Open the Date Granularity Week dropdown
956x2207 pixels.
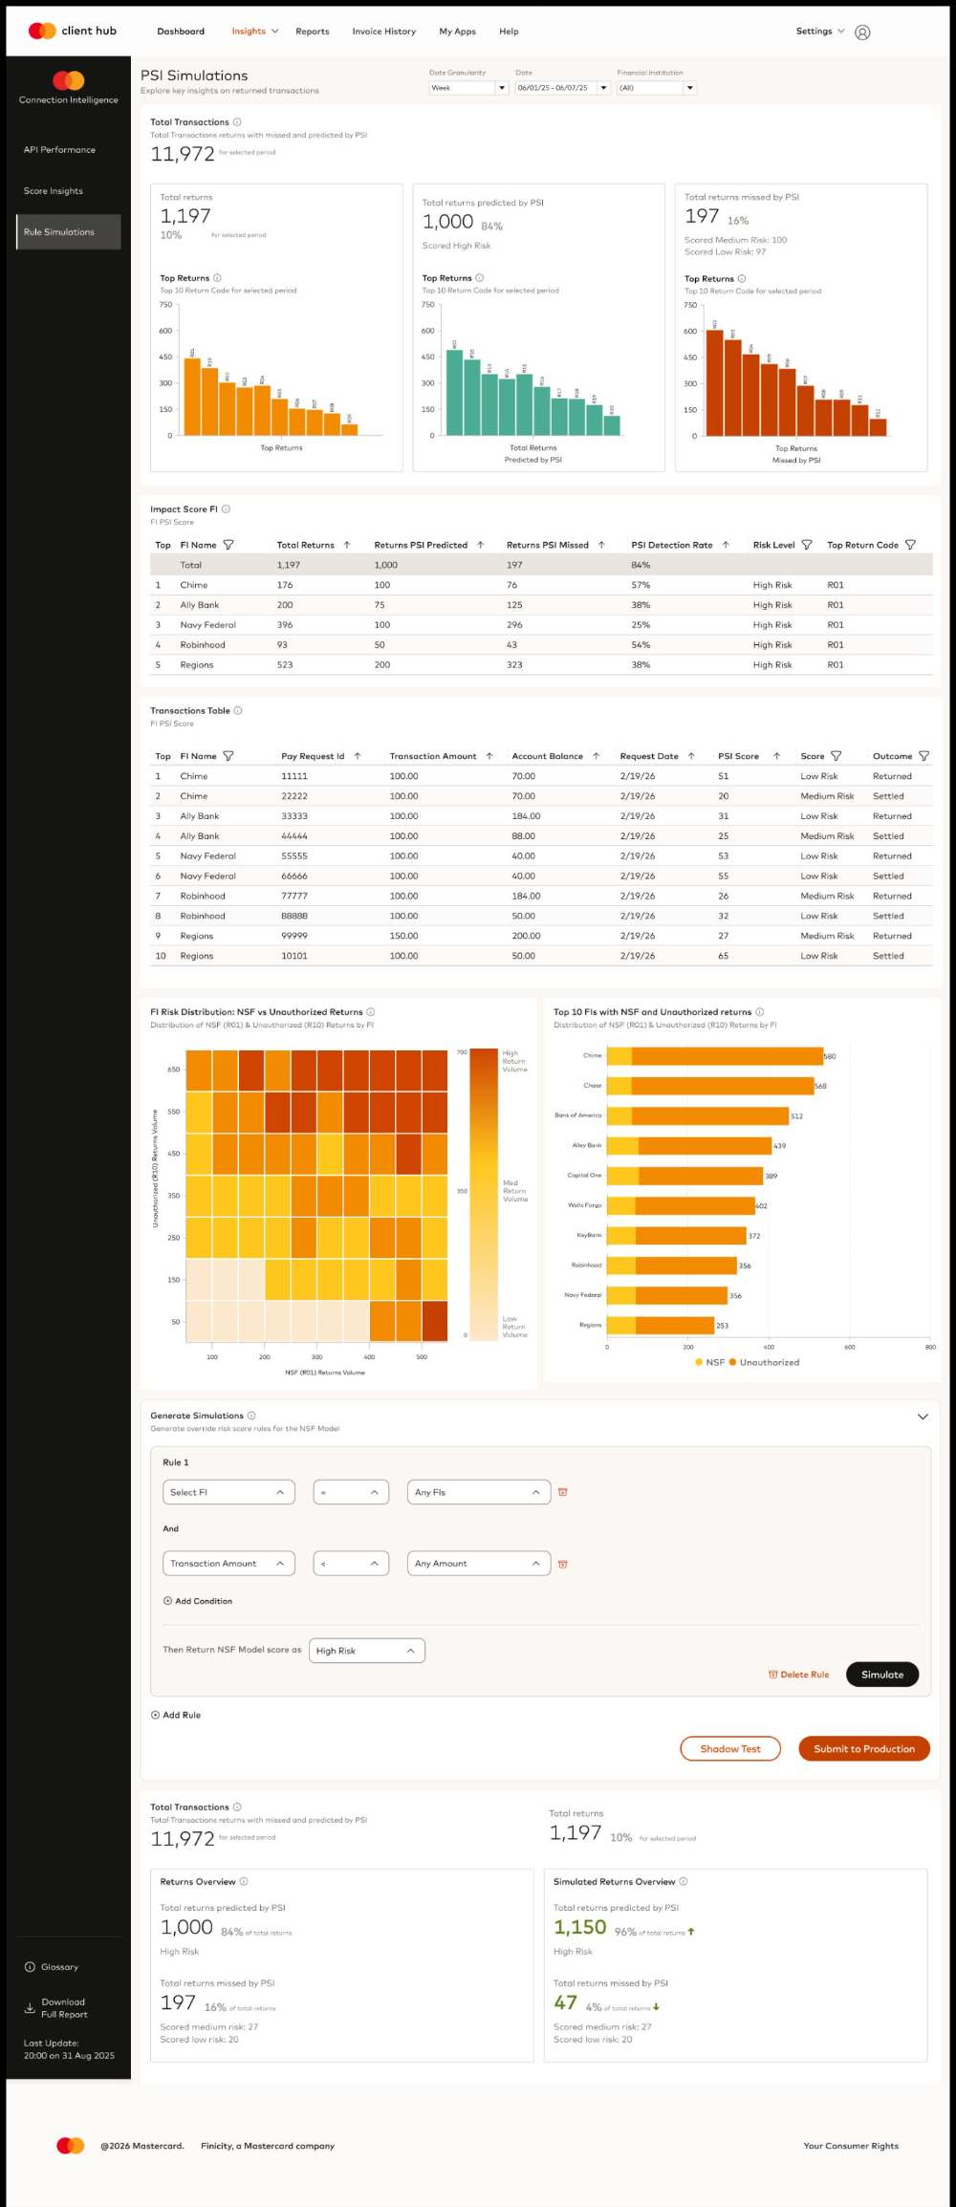[x=468, y=88]
